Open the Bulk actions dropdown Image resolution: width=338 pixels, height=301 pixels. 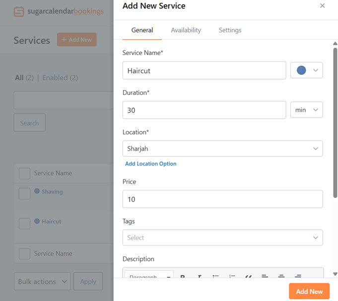[42, 281]
